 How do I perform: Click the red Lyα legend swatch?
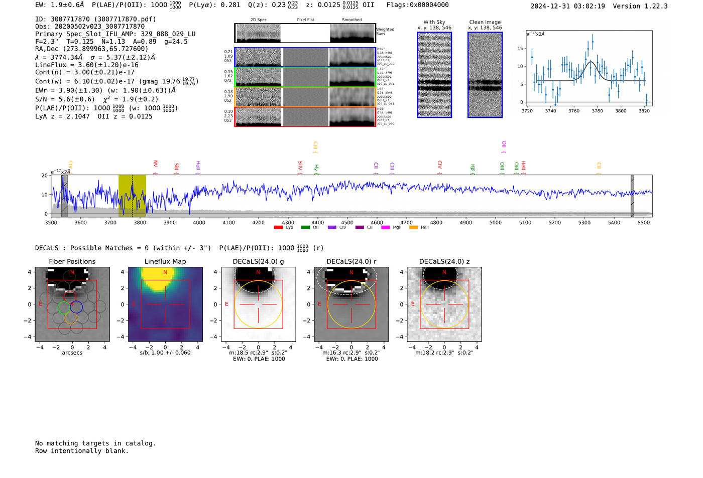[278, 228]
